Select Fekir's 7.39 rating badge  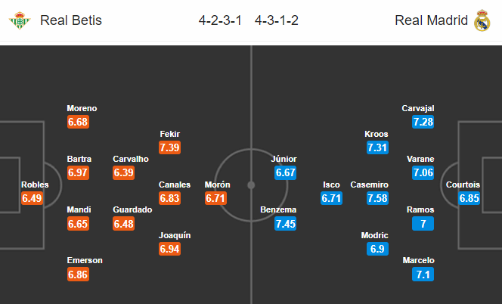[169, 147]
